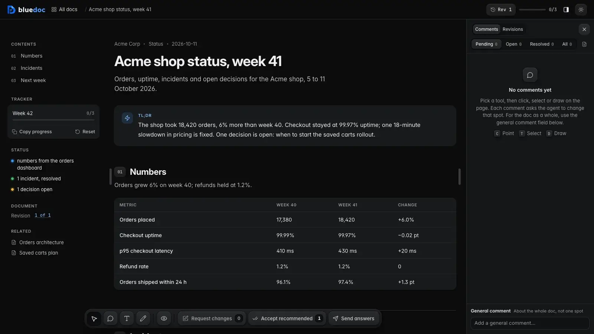Filter comments by Open
This screenshot has height=334, width=594.
(x=513, y=44)
